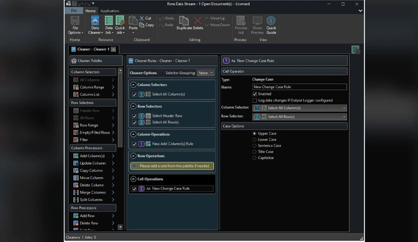The height and width of the screenshot is (242, 418).
Task: Delete the selected rule
Action: pos(198,23)
